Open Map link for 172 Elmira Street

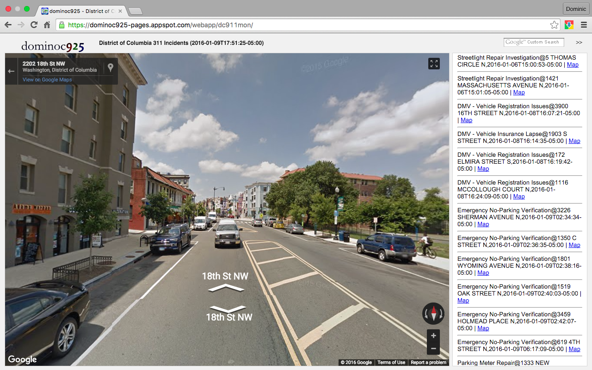pyautogui.click(x=483, y=169)
